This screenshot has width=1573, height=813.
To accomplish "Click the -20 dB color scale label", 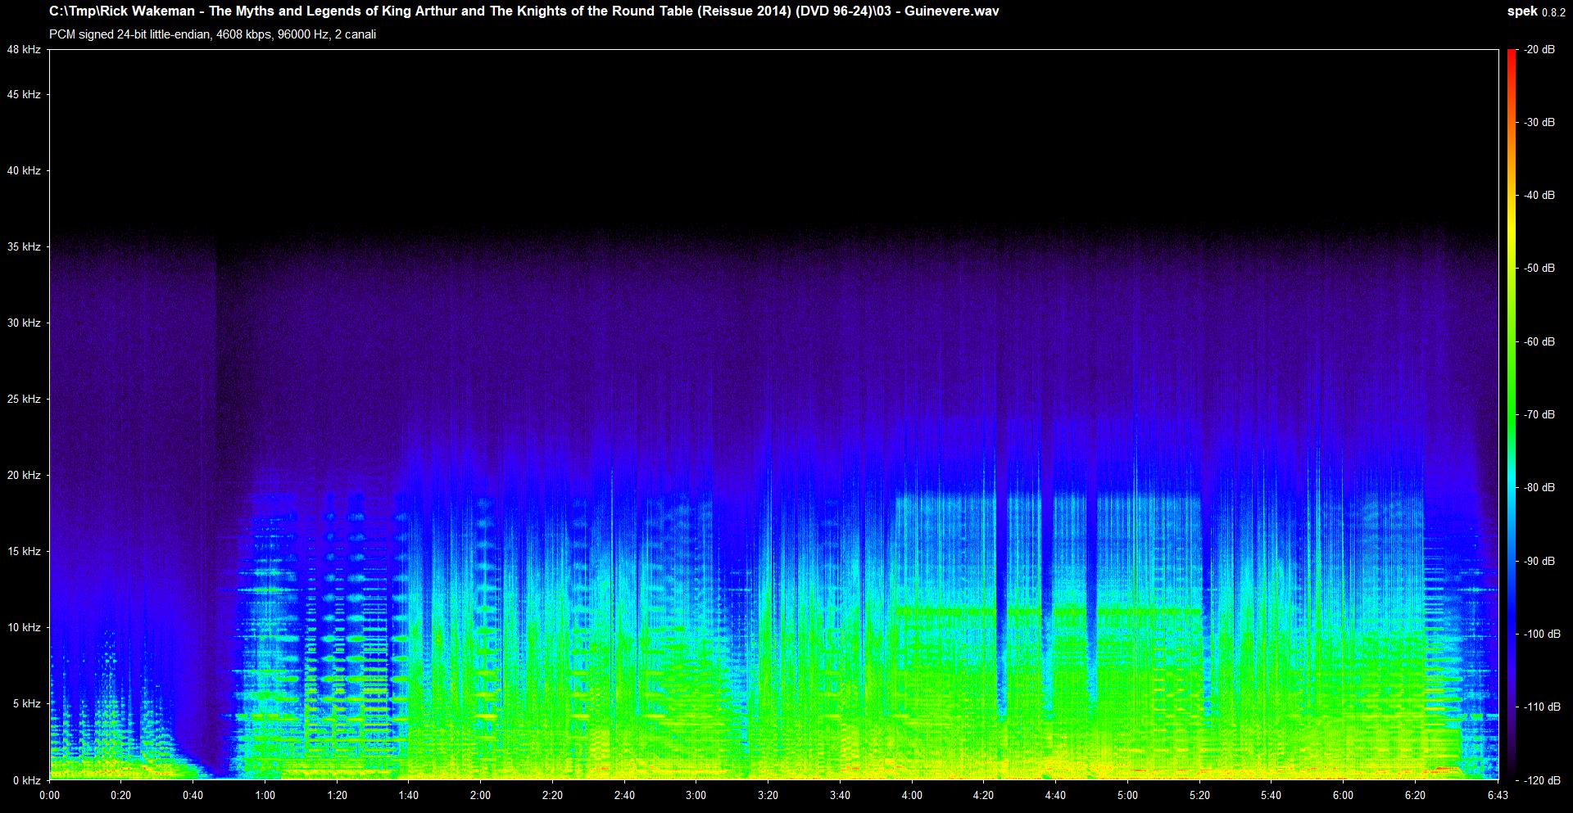I will pyautogui.click(x=1539, y=50).
